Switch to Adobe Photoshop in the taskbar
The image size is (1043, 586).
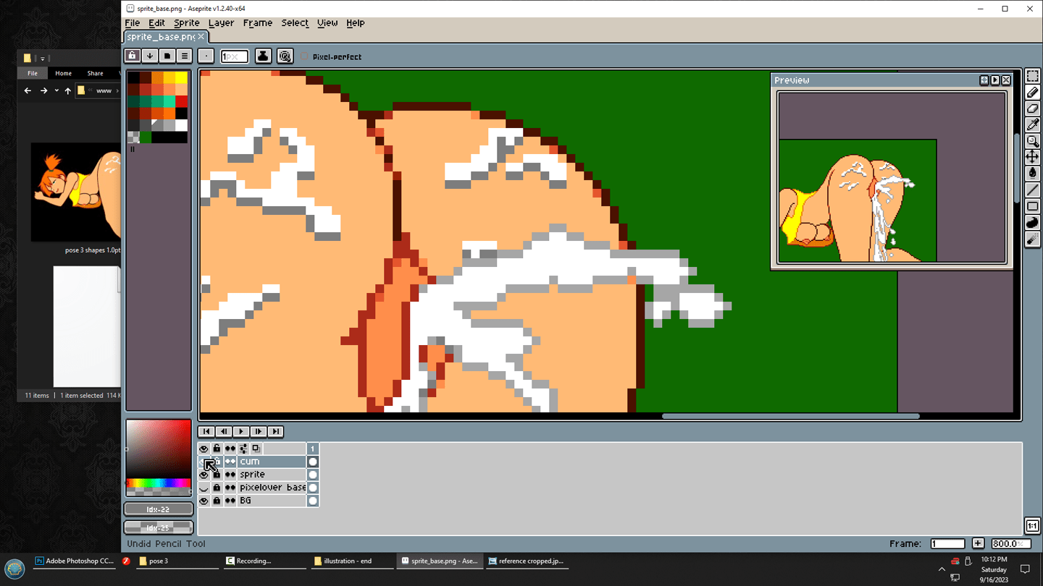[76, 561]
